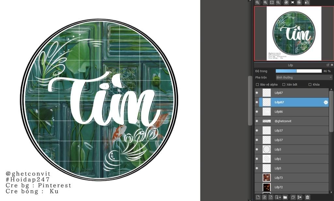The height and width of the screenshot is (201, 334).
Task: Rotate canvas right in navigator
Action: click(x=299, y=2)
